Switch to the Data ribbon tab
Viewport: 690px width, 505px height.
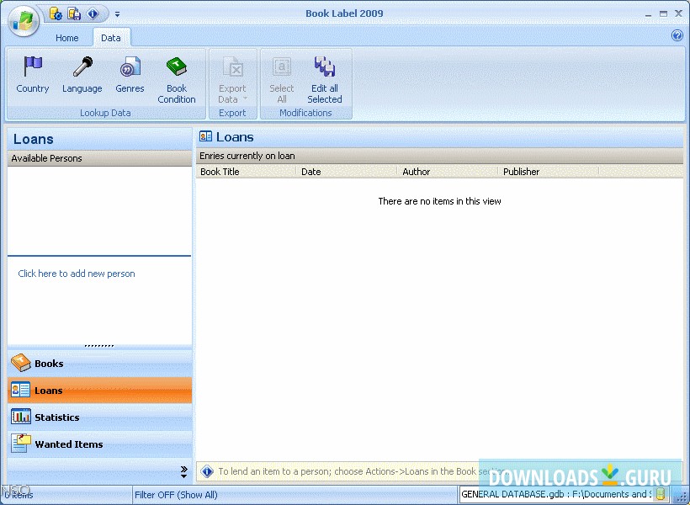click(x=110, y=38)
